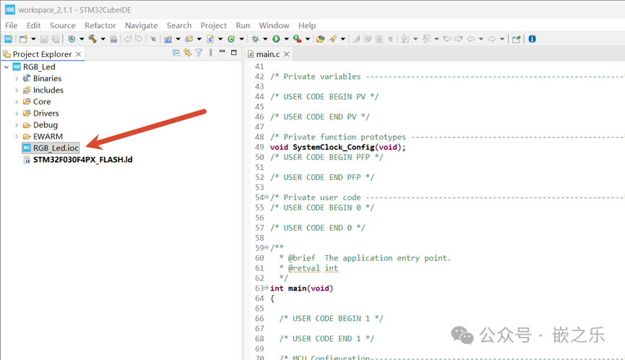Image resolution: width=625 pixels, height=360 pixels.
Task: Click the undo arrow icon
Action: [x=128, y=38]
